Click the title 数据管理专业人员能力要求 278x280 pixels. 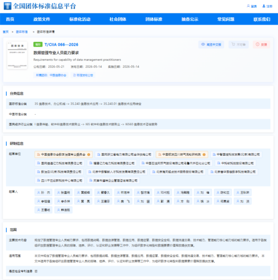[x=56, y=53]
